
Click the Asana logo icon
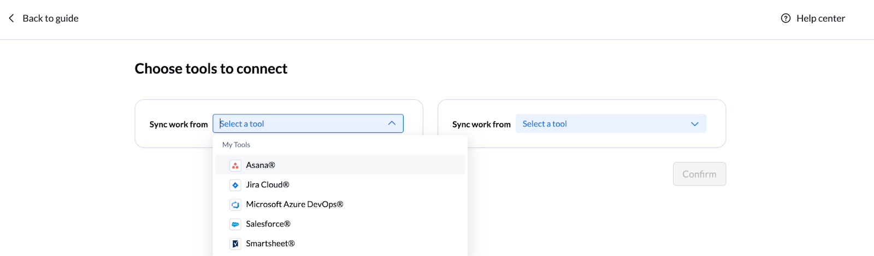coord(235,166)
